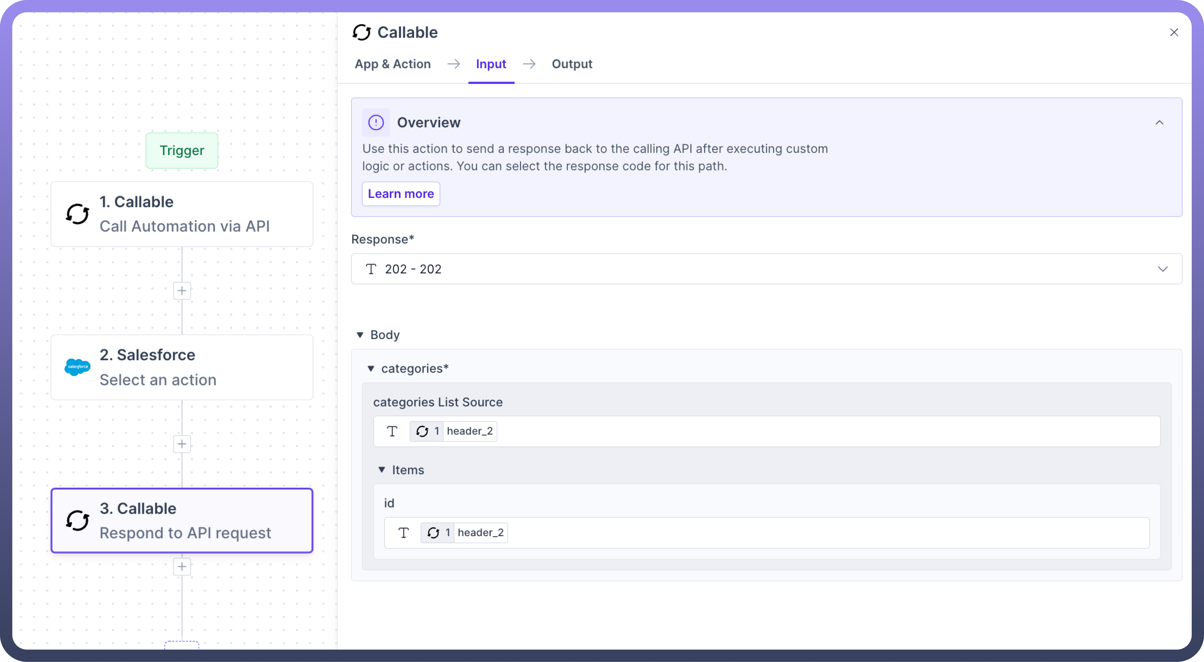Add a step between Callable and Salesforce
Screen dimensions: 1204x662
coord(182,290)
